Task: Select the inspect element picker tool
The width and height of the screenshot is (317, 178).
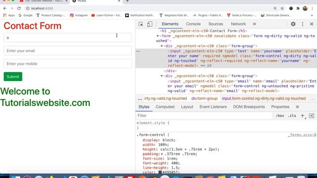Action: [x=141, y=24]
